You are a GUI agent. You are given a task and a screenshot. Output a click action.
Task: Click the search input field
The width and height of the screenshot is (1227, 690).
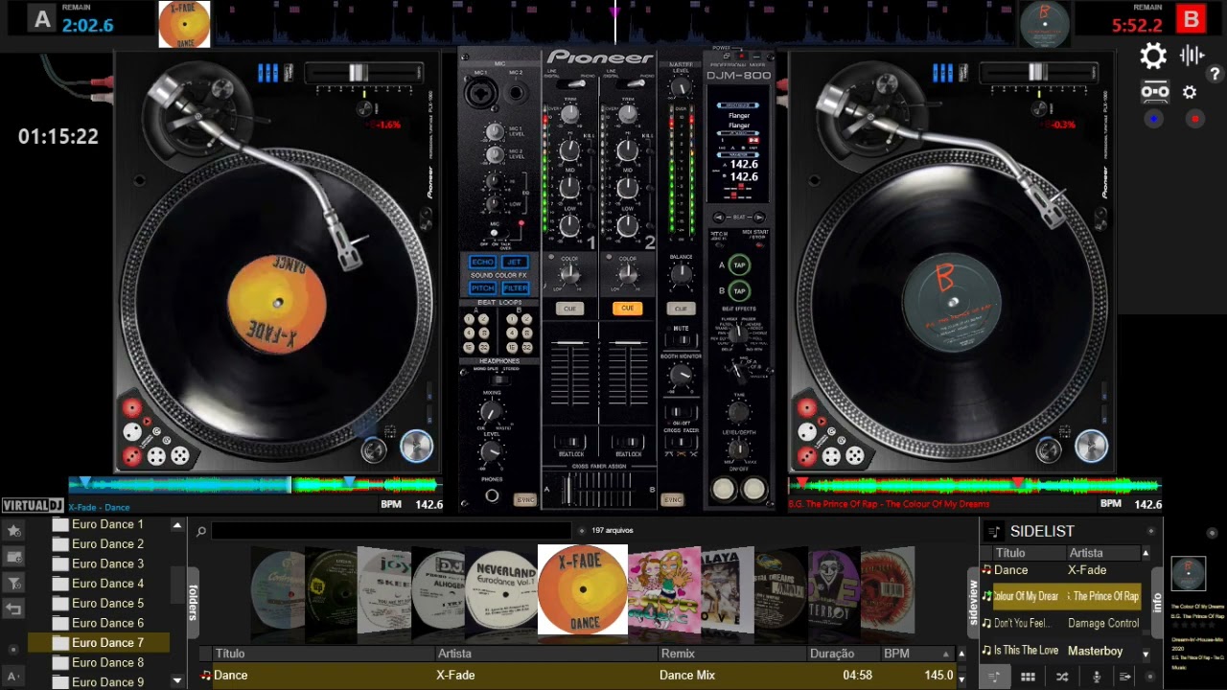[x=391, y=531]
